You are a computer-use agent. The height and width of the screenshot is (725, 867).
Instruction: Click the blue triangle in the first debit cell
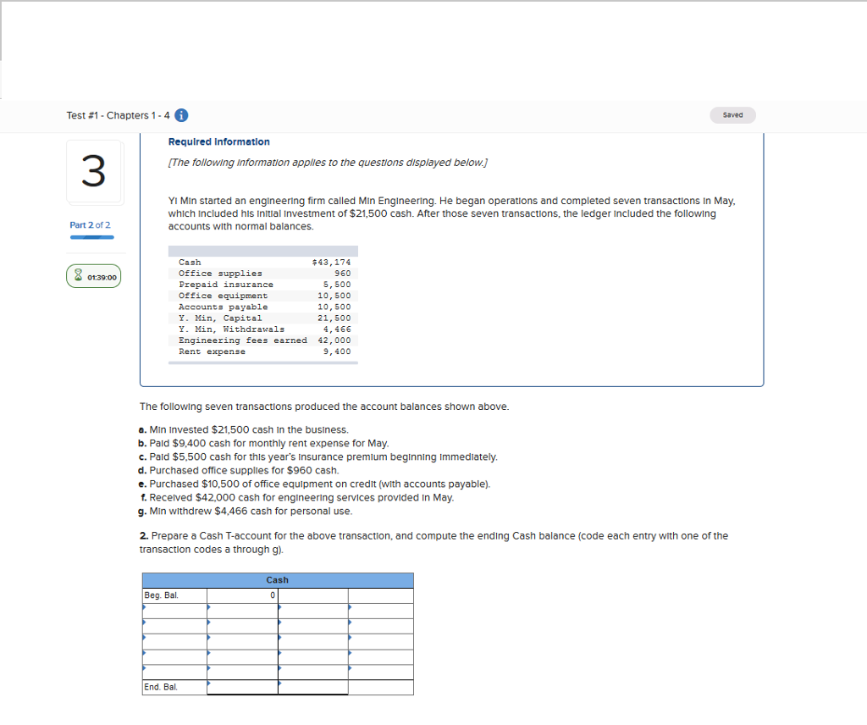click(209, 606)
